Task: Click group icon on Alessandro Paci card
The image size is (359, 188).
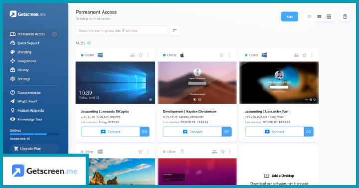Action: tap(297, 55)
